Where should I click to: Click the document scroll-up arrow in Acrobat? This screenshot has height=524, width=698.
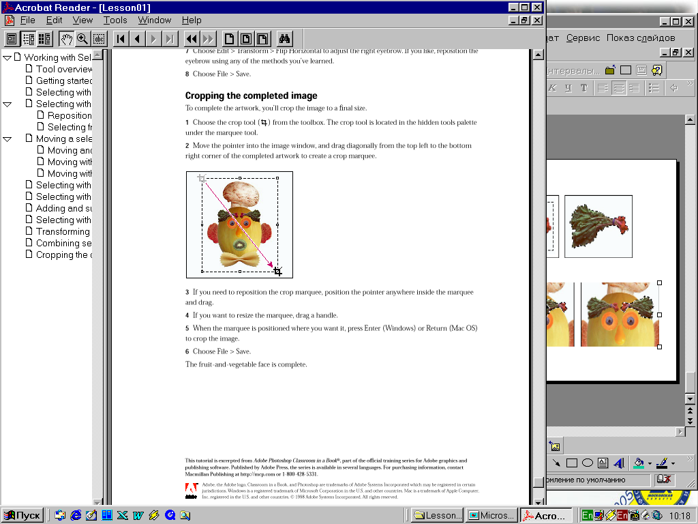point(538,55)
